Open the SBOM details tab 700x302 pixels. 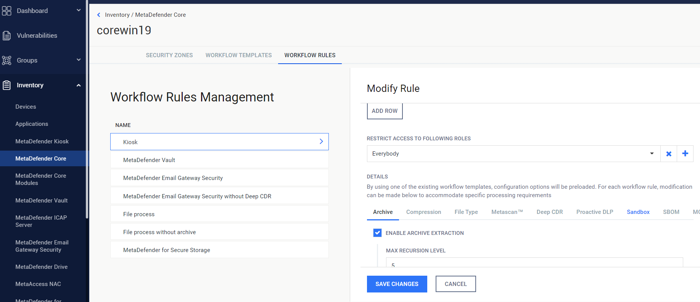tap(671, 212)
